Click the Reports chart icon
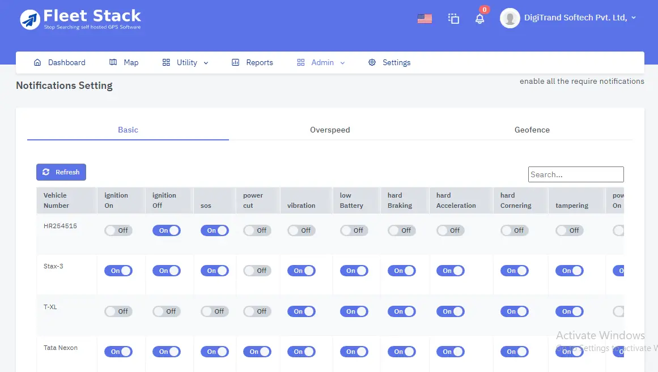Image resolution: width=658 pixels, height=372 pixels. tap(235, 62)
